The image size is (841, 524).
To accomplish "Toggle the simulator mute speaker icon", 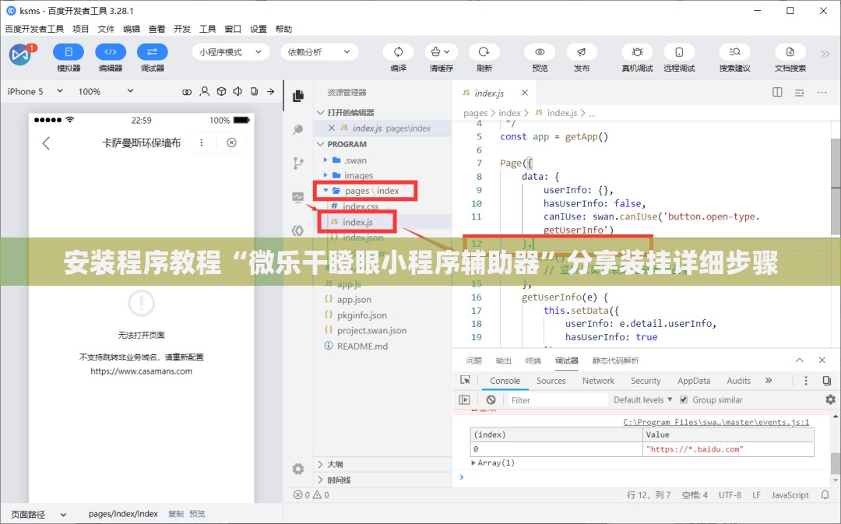I will click(238, 92).
